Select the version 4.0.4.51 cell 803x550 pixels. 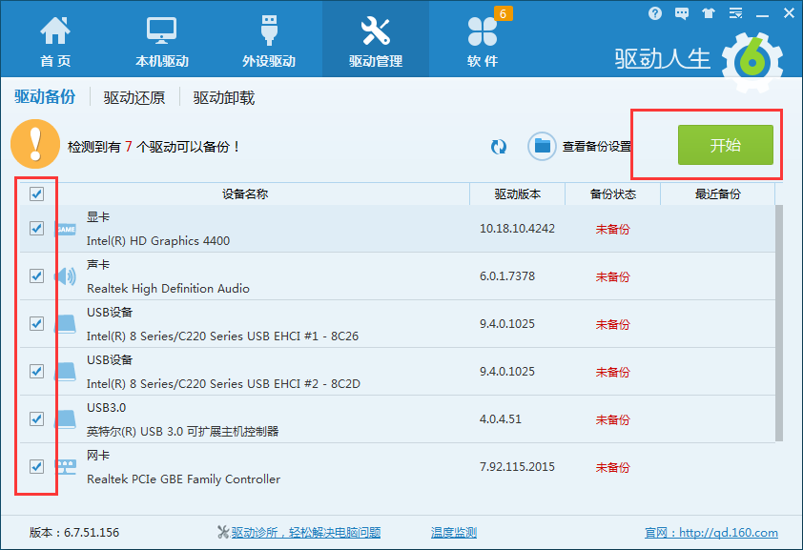(501, 419)
